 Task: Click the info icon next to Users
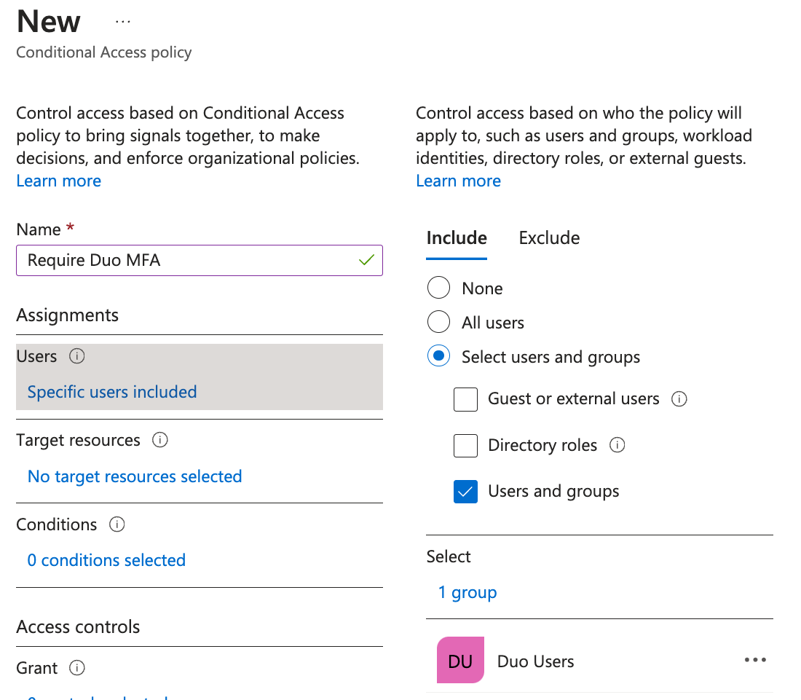(77, 356)
